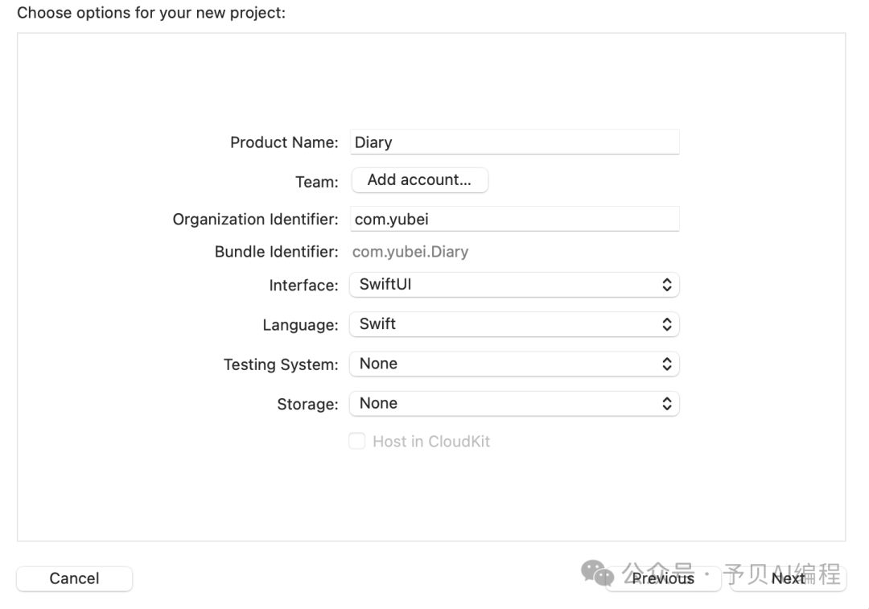Click the com.yubei.Diary bundle identifier value
The image size is (869, 609).
(410, 252)
